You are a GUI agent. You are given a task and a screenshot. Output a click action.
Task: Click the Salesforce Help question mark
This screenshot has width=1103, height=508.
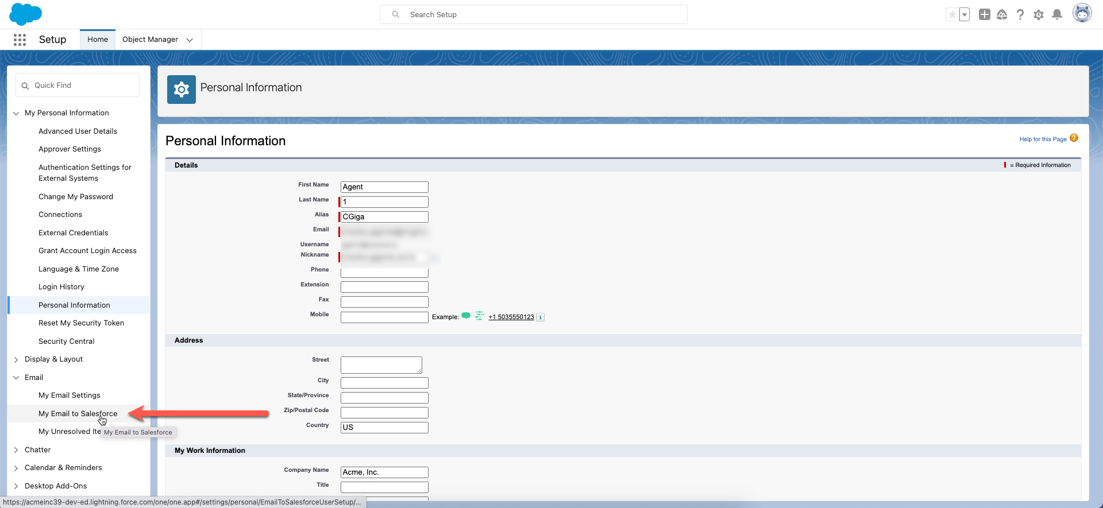(x=1020, y=15)
